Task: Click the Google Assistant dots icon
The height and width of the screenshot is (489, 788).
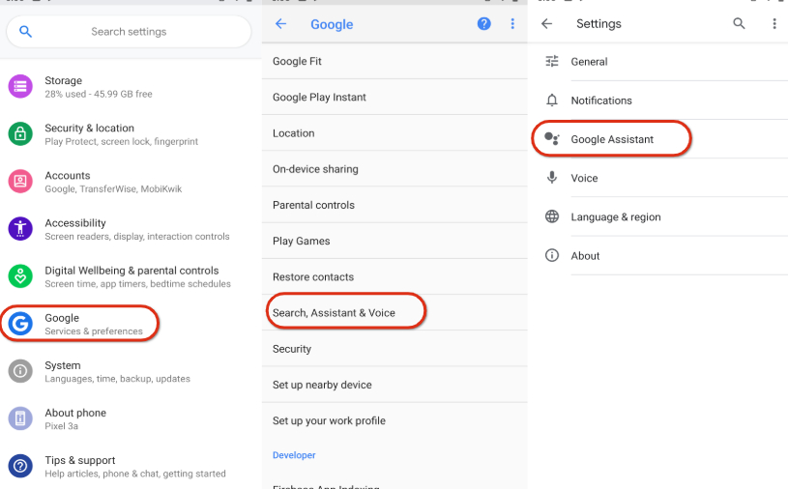Action: pyautogui.click(x=552, y=139)
